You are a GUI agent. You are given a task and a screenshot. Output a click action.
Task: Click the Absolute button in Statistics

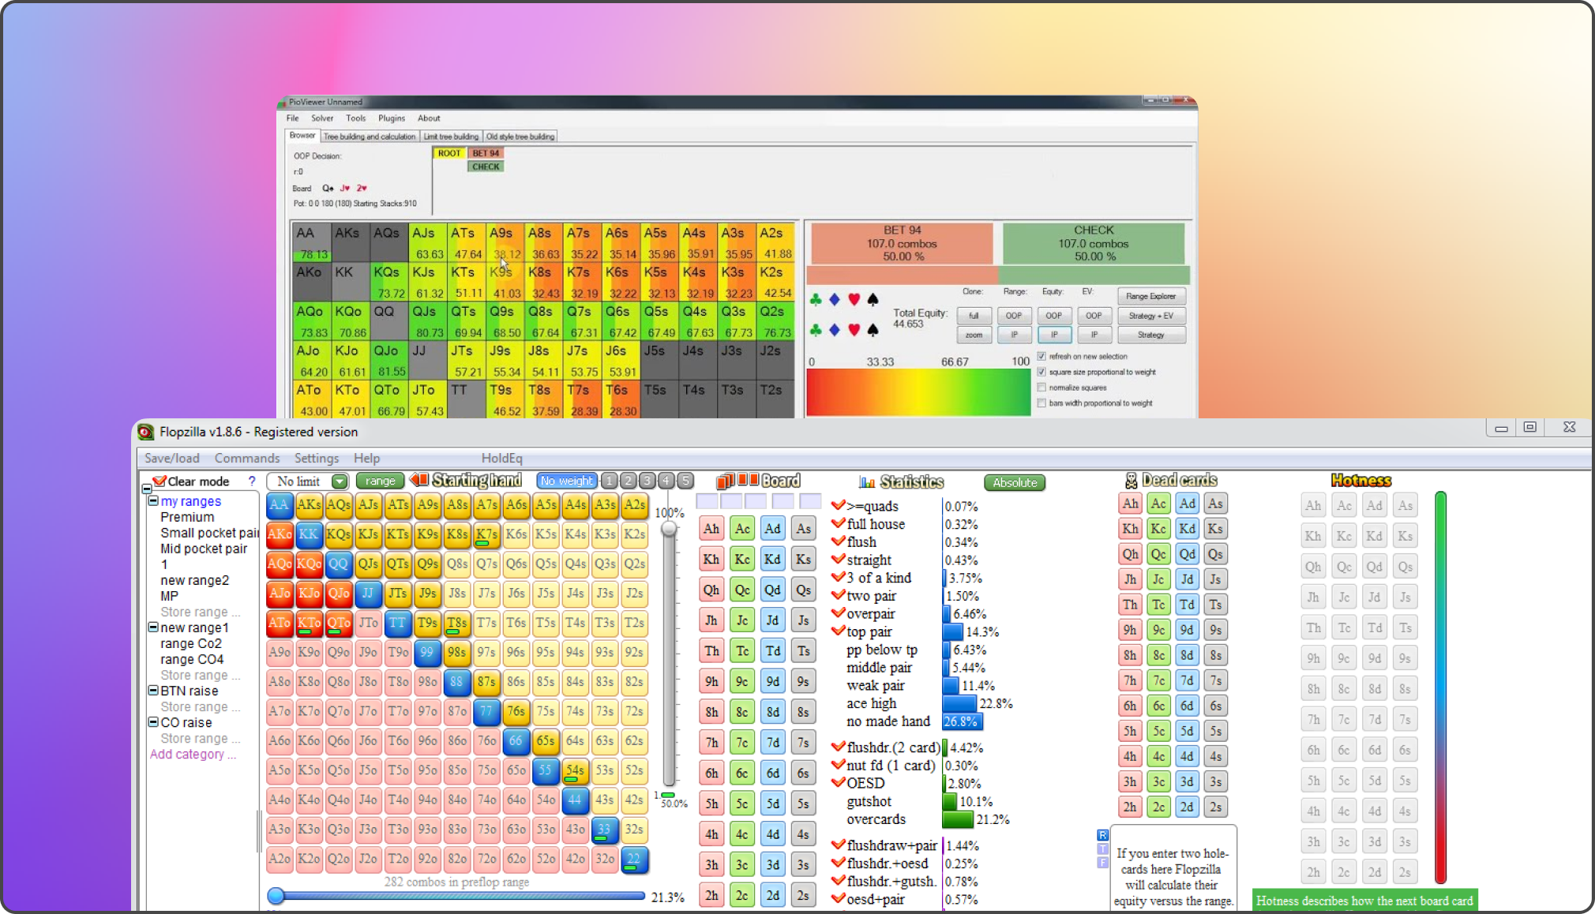coord(1014,482)
